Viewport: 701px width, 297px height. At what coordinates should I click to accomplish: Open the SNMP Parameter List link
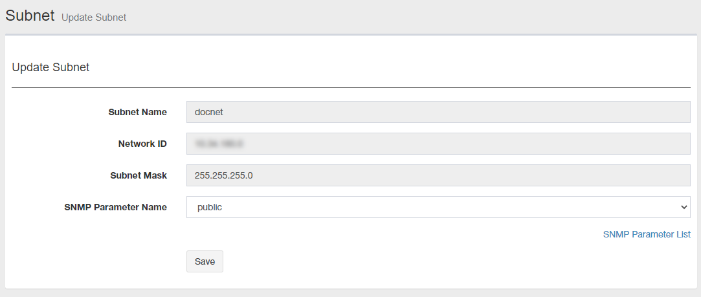646,234
